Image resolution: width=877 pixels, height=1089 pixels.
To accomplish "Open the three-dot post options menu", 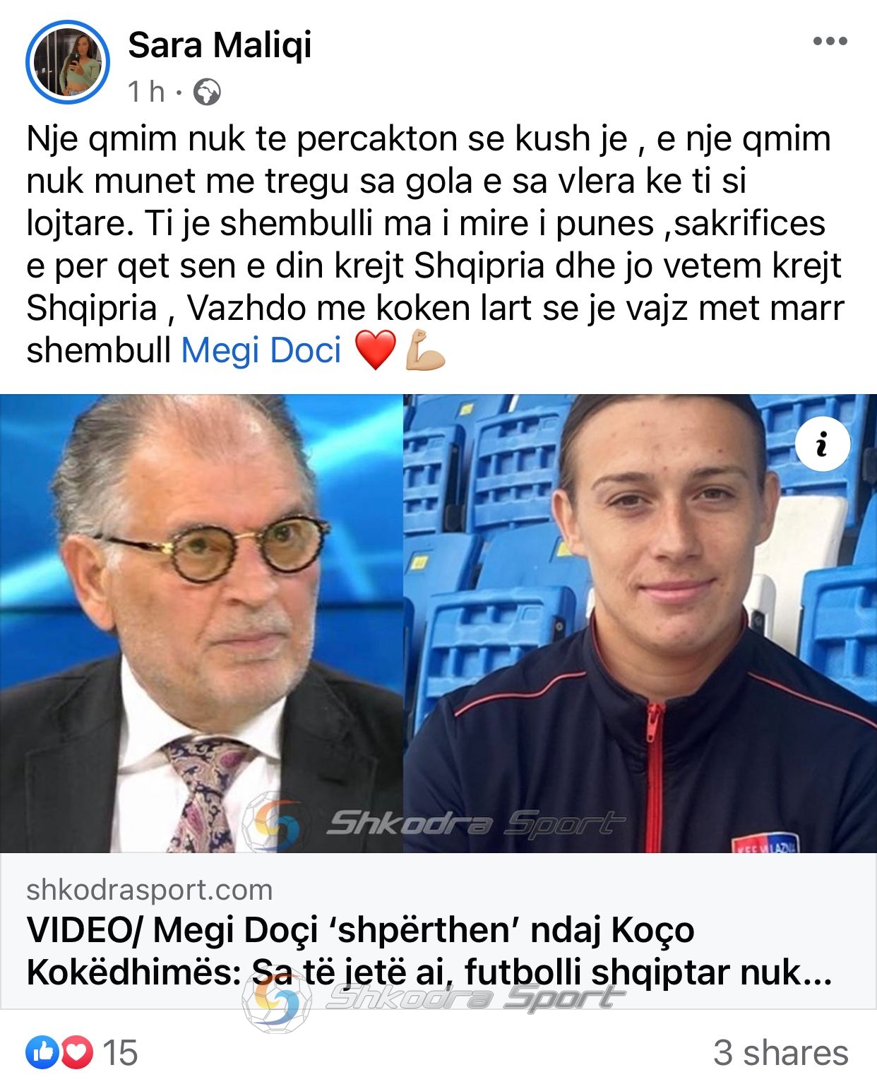I will 830,41.
